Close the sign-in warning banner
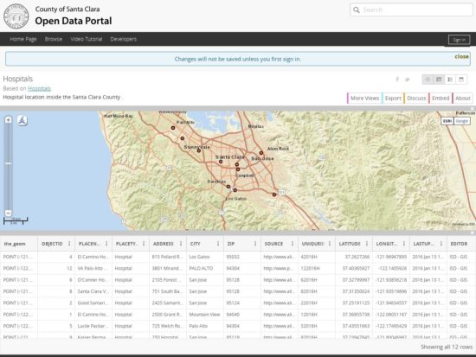 pos(461,57)
